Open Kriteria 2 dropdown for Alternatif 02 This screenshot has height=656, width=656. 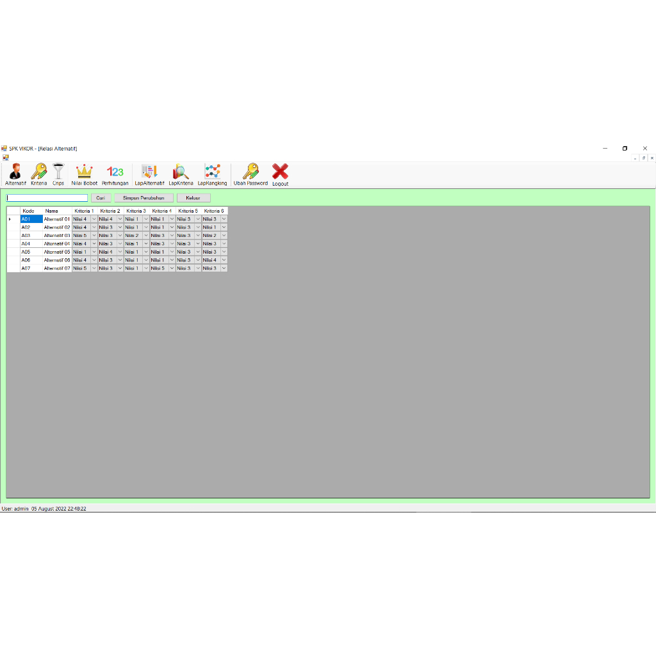(x=120, y=227)
